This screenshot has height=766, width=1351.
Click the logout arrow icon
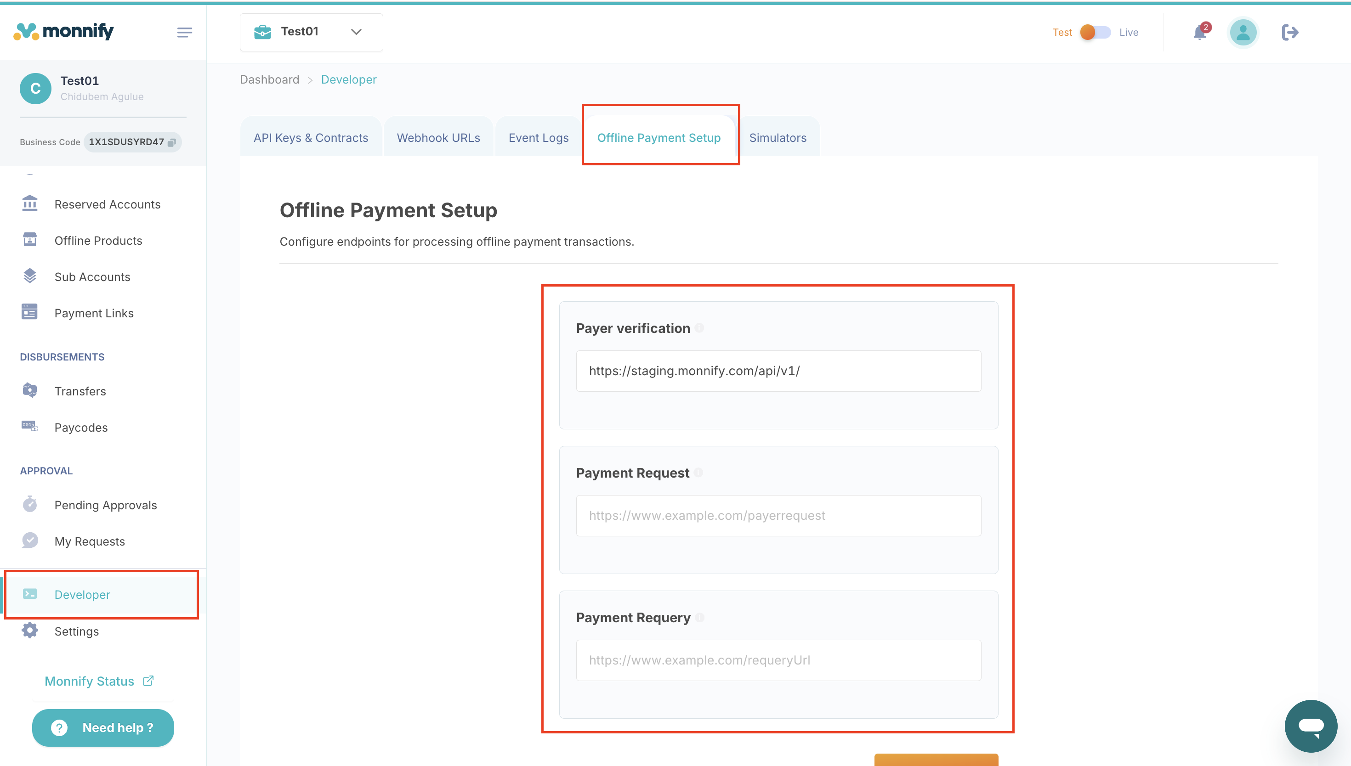click(x=1289, y=33)
